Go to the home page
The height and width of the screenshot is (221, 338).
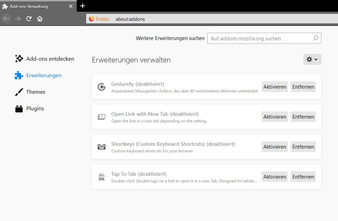[x=40, y=19]
